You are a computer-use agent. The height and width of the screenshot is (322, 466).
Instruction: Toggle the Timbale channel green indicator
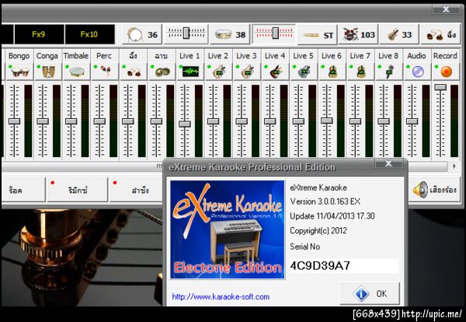tap(67, 67)
